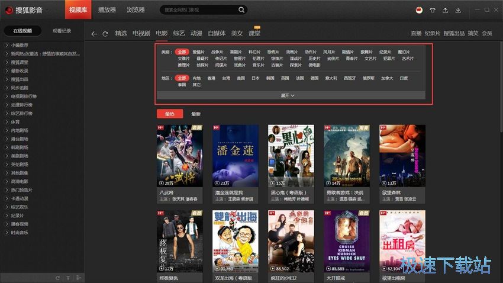Click the refresh icon beside back arrow

[105, 34]
